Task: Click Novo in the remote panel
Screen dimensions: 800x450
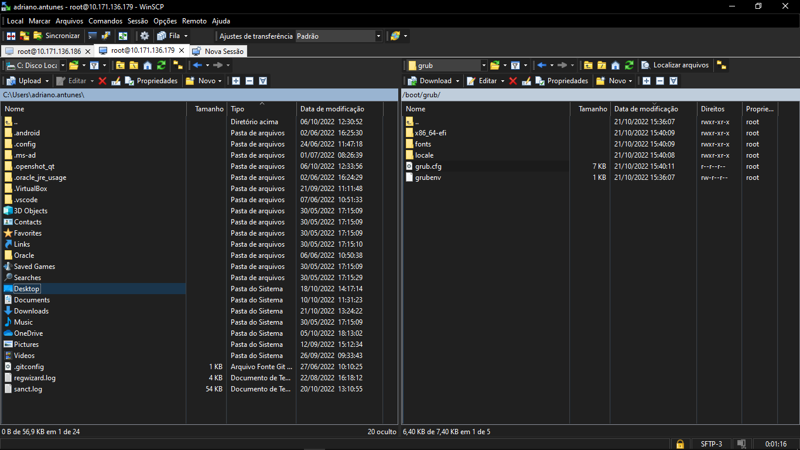Action: point(611,81)
